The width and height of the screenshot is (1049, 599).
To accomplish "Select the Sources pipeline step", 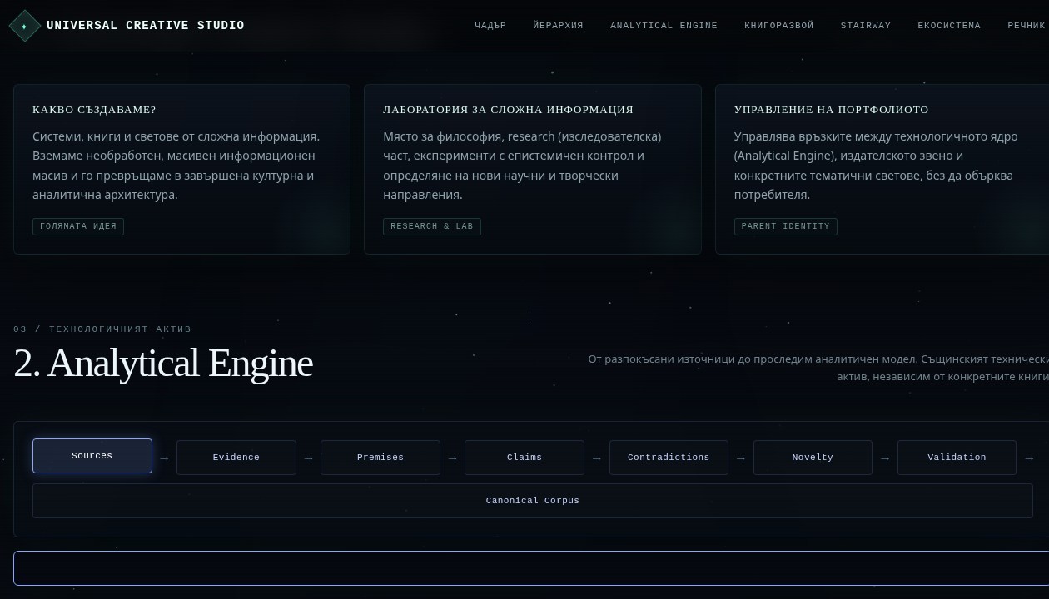I will [x=92, y=456].
